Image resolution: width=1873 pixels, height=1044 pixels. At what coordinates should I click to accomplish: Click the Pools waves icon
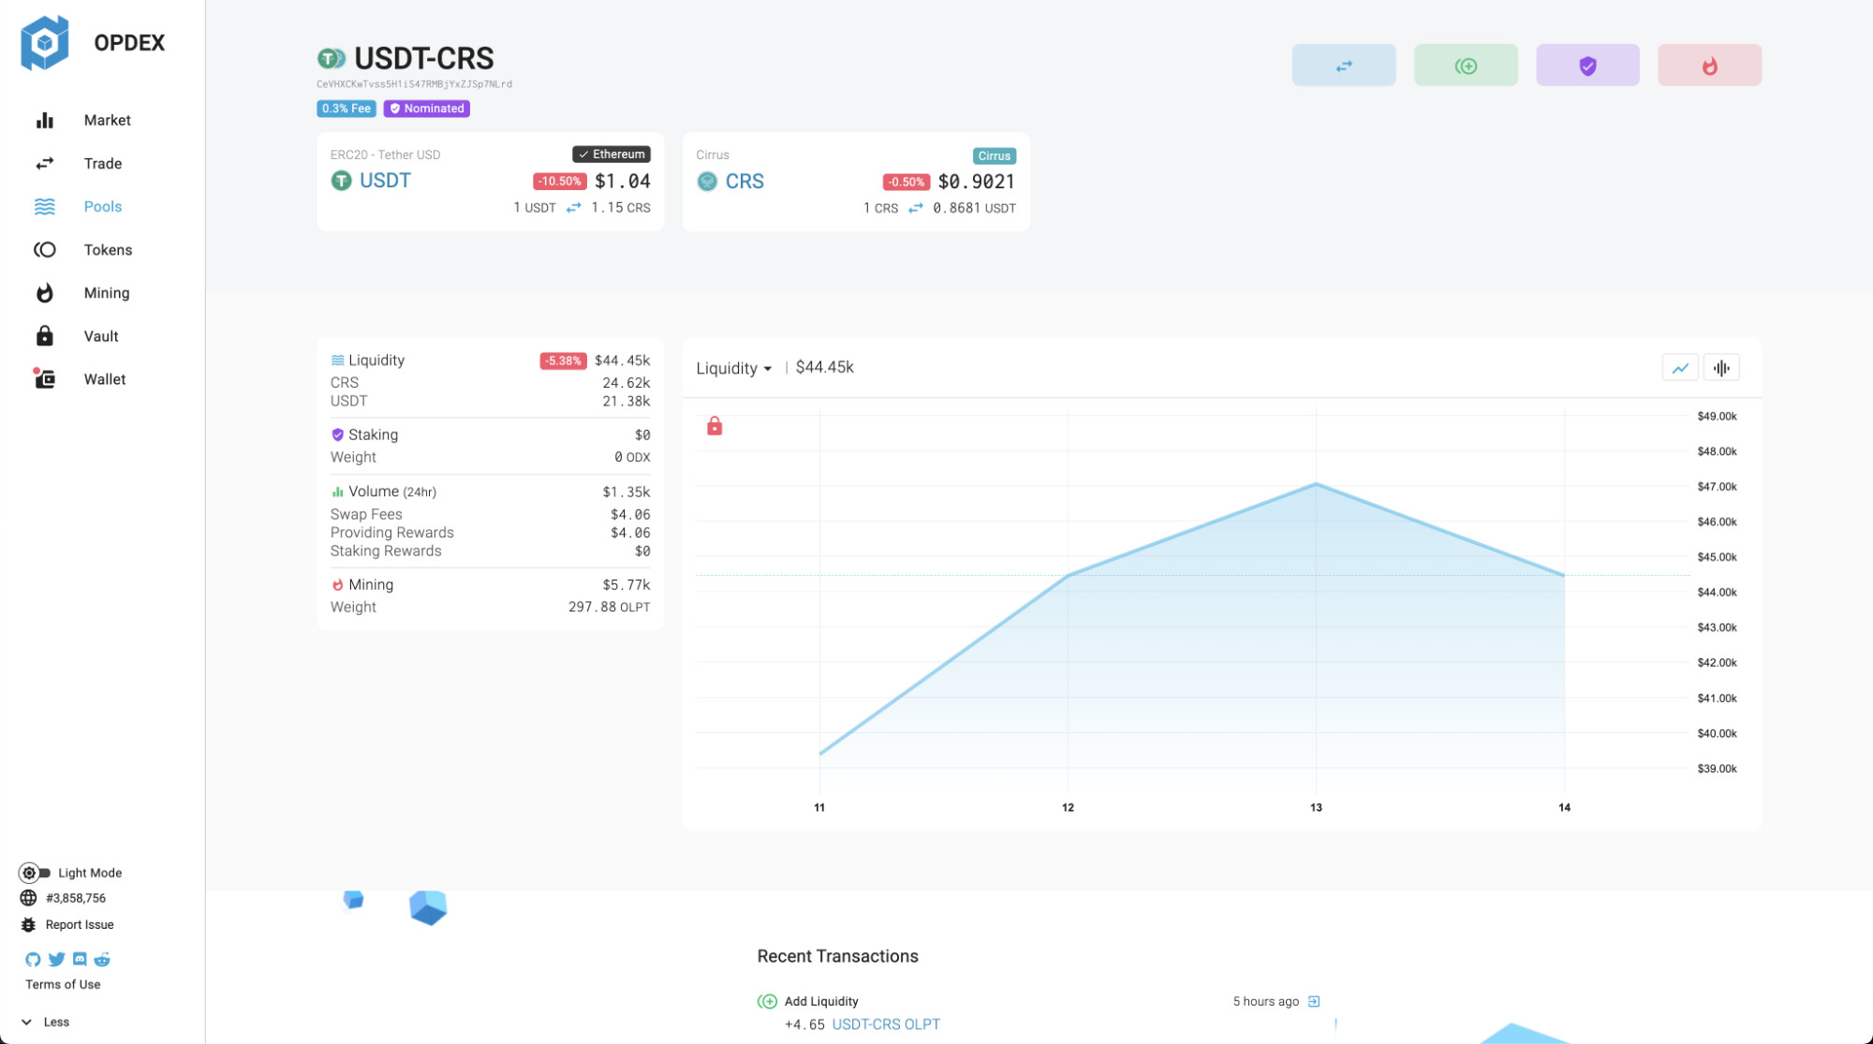pos(44,206)
